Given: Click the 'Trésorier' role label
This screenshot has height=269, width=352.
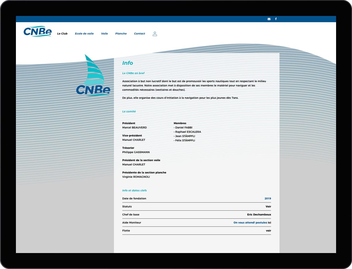Looking at the screenshot, I should [128, 148].
